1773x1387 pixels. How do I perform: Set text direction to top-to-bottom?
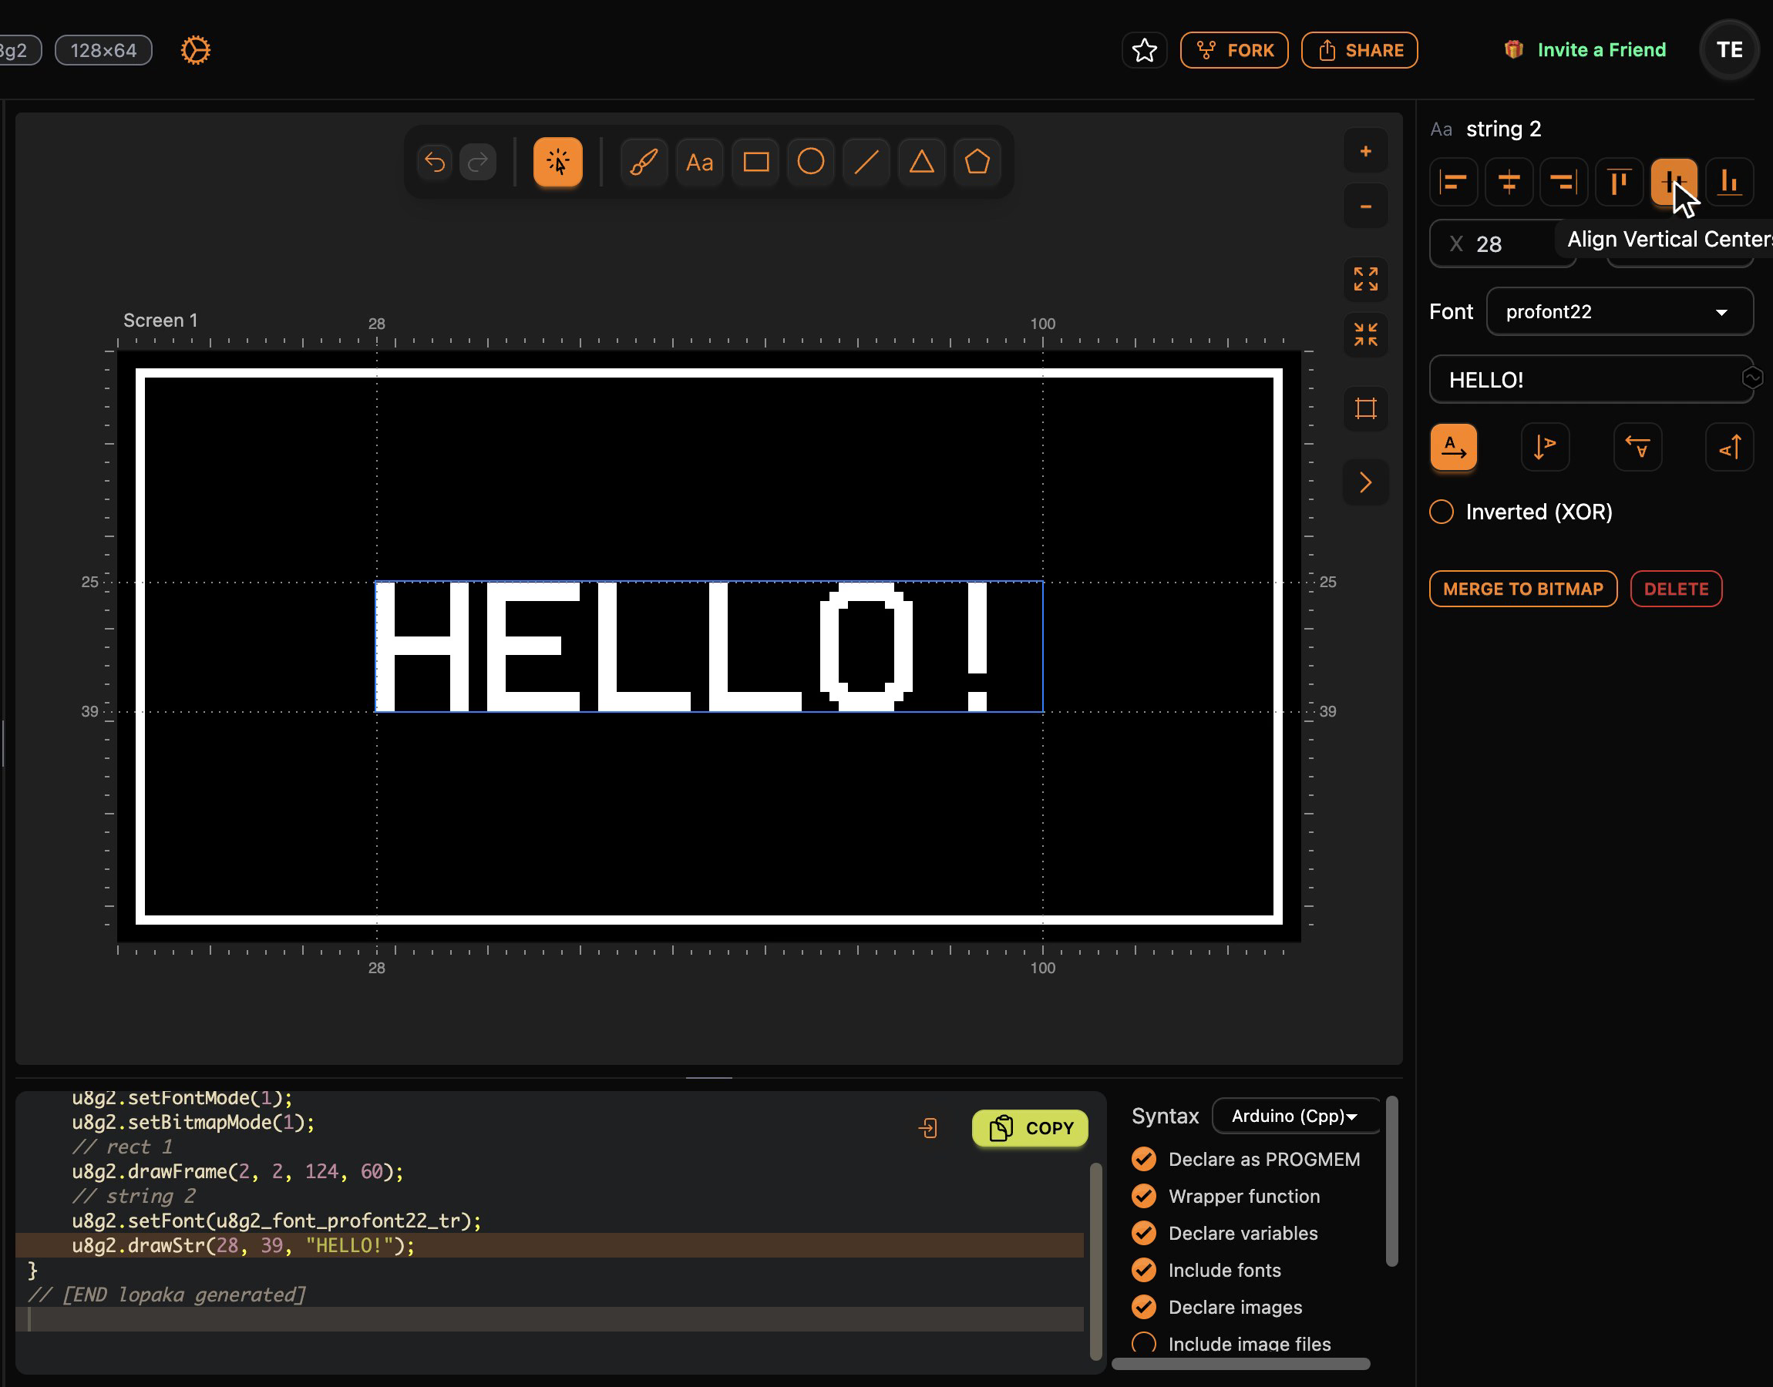tap(1545, 447)
